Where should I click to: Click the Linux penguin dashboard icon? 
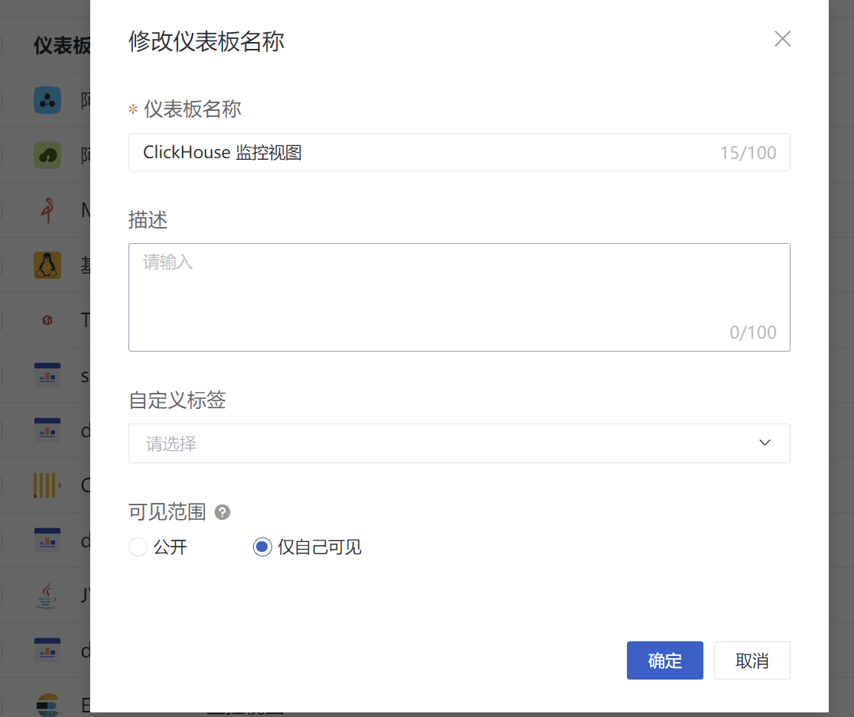[47, 265]
